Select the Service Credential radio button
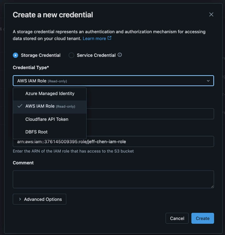 pos(71,55)
